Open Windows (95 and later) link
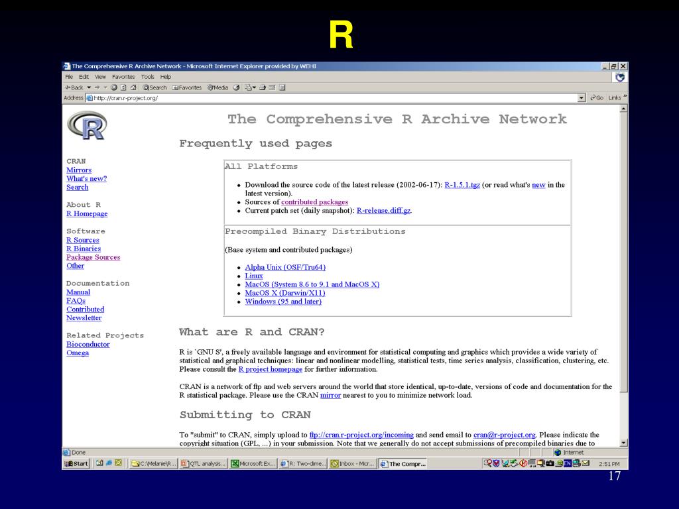The image size is (679, 509). coord(283,302)
